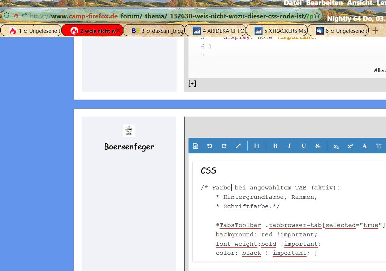Apply strikethrough formatting
Screen dimensions: 386x271
click(318, 146)
